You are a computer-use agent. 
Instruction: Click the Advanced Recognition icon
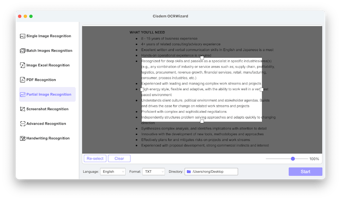tap(22, 124)
